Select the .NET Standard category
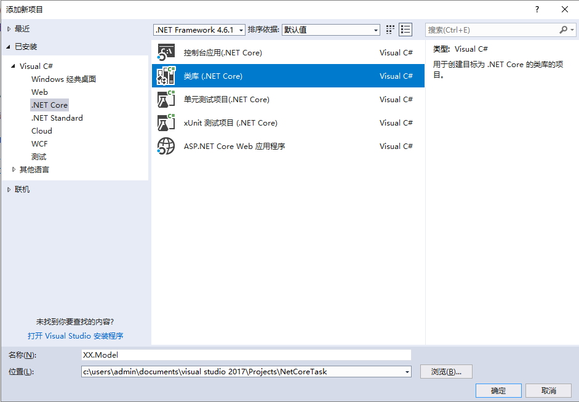 57,118
